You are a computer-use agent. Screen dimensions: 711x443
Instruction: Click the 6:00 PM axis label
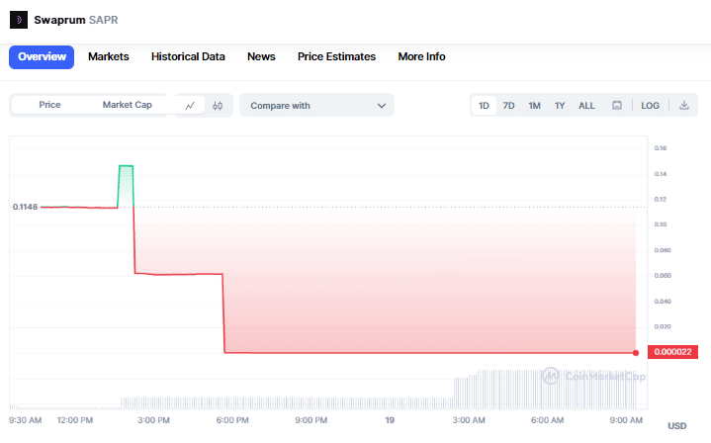pyautogui.click(x=232, y=420)
